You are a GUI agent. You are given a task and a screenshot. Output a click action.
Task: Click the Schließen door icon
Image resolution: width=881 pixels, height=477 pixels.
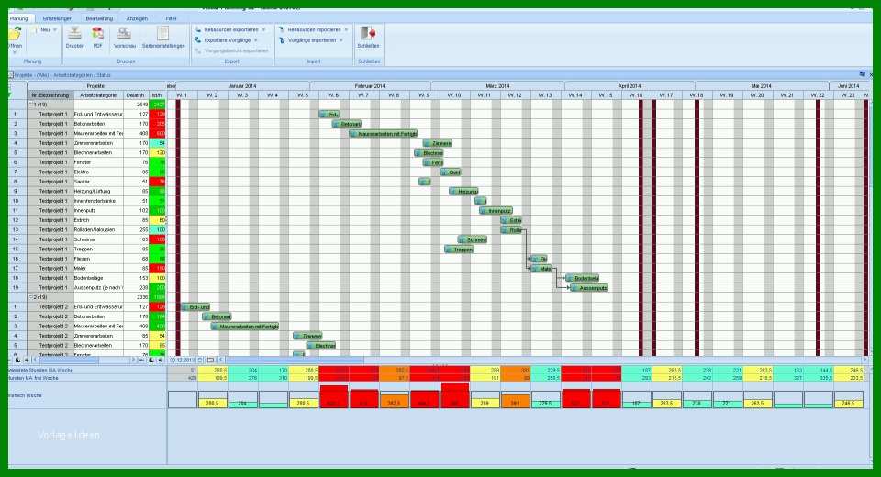(368, 34)
